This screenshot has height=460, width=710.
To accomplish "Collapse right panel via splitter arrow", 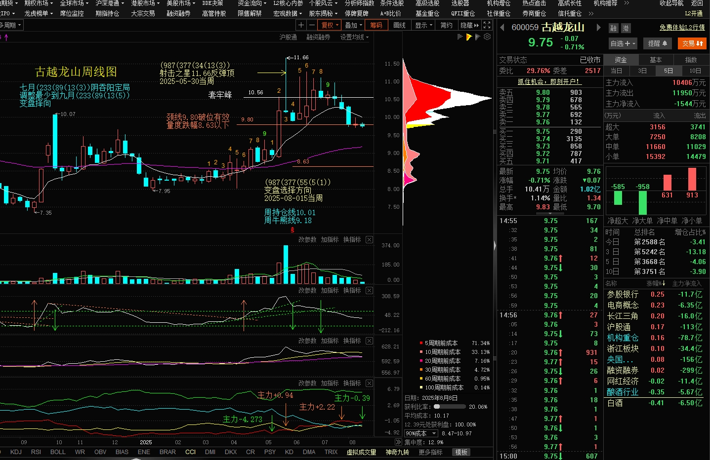I will click(495, 245).
